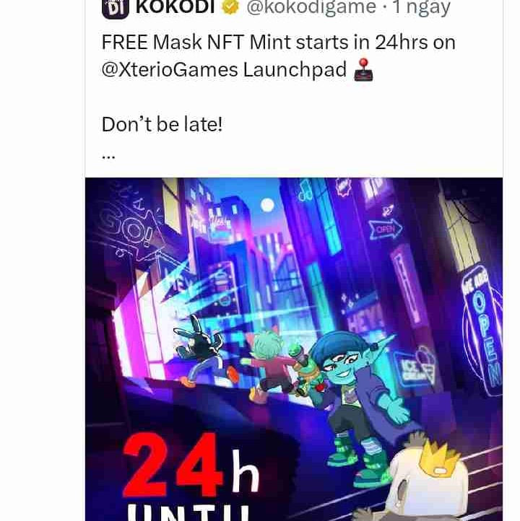Open the @XterioGames mention link

(170, 70)
